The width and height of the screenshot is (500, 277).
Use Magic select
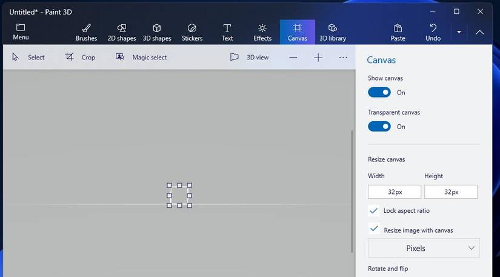click(141, 57)
